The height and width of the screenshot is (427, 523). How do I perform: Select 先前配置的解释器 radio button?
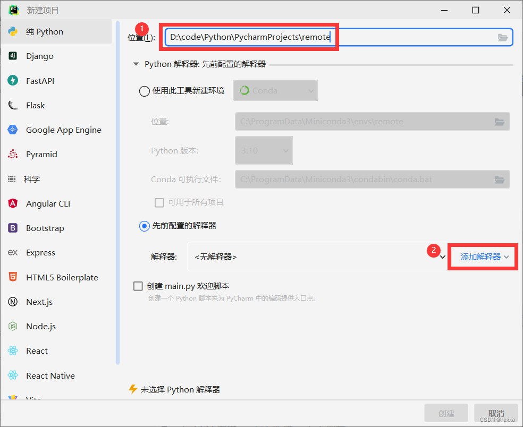[144, 226]
